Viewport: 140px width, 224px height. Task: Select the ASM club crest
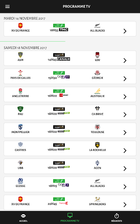pyautogui.click(x=20, y=55)
